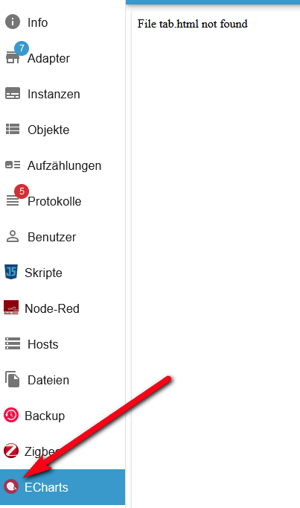Open the Adapter store icon
The height and width of the screenshot is (508, 300).
(x=13, y=58)
